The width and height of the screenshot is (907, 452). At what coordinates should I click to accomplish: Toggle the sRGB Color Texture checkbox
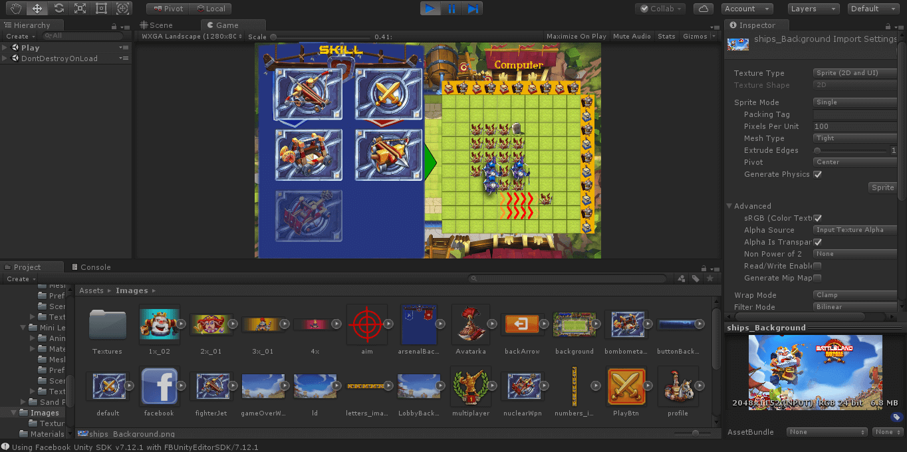818,218
